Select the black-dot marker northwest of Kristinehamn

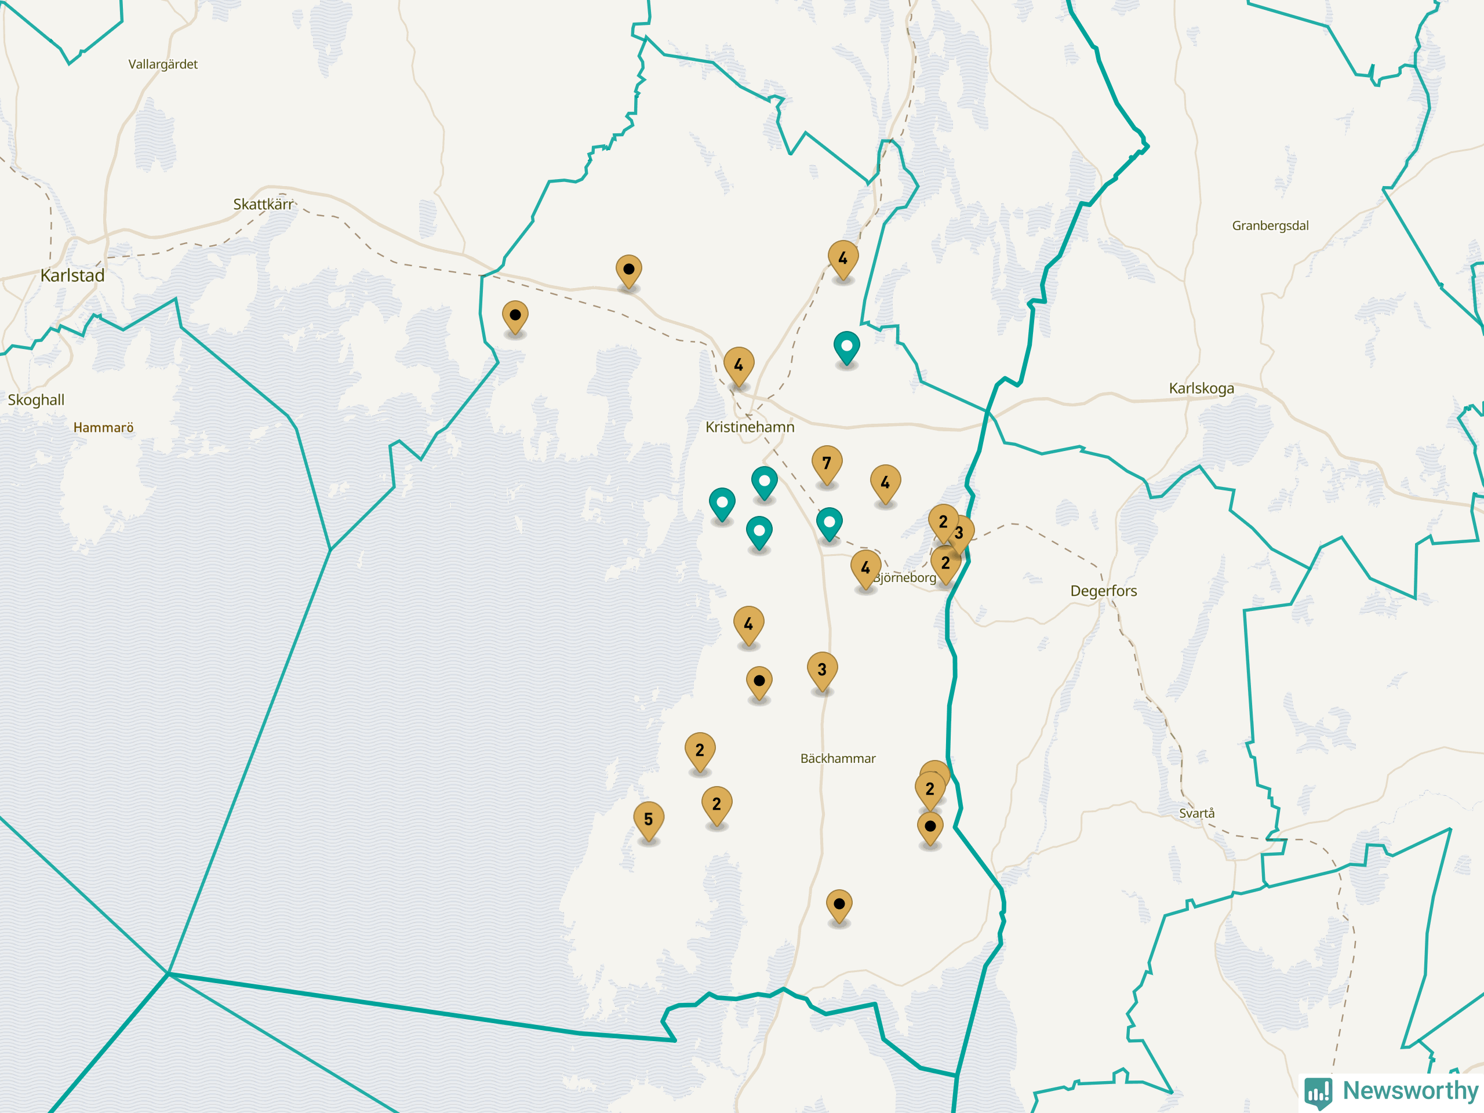click(628, 270)
